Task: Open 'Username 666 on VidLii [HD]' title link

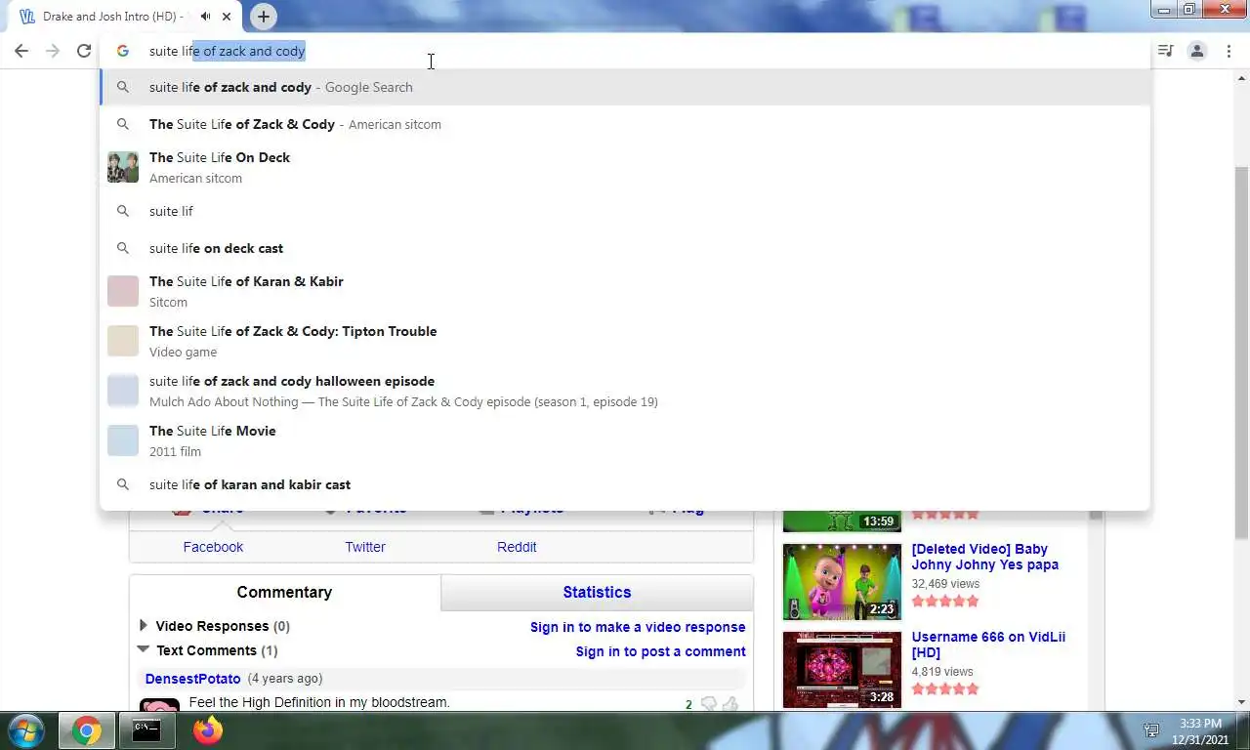Action: click(988, 645)
